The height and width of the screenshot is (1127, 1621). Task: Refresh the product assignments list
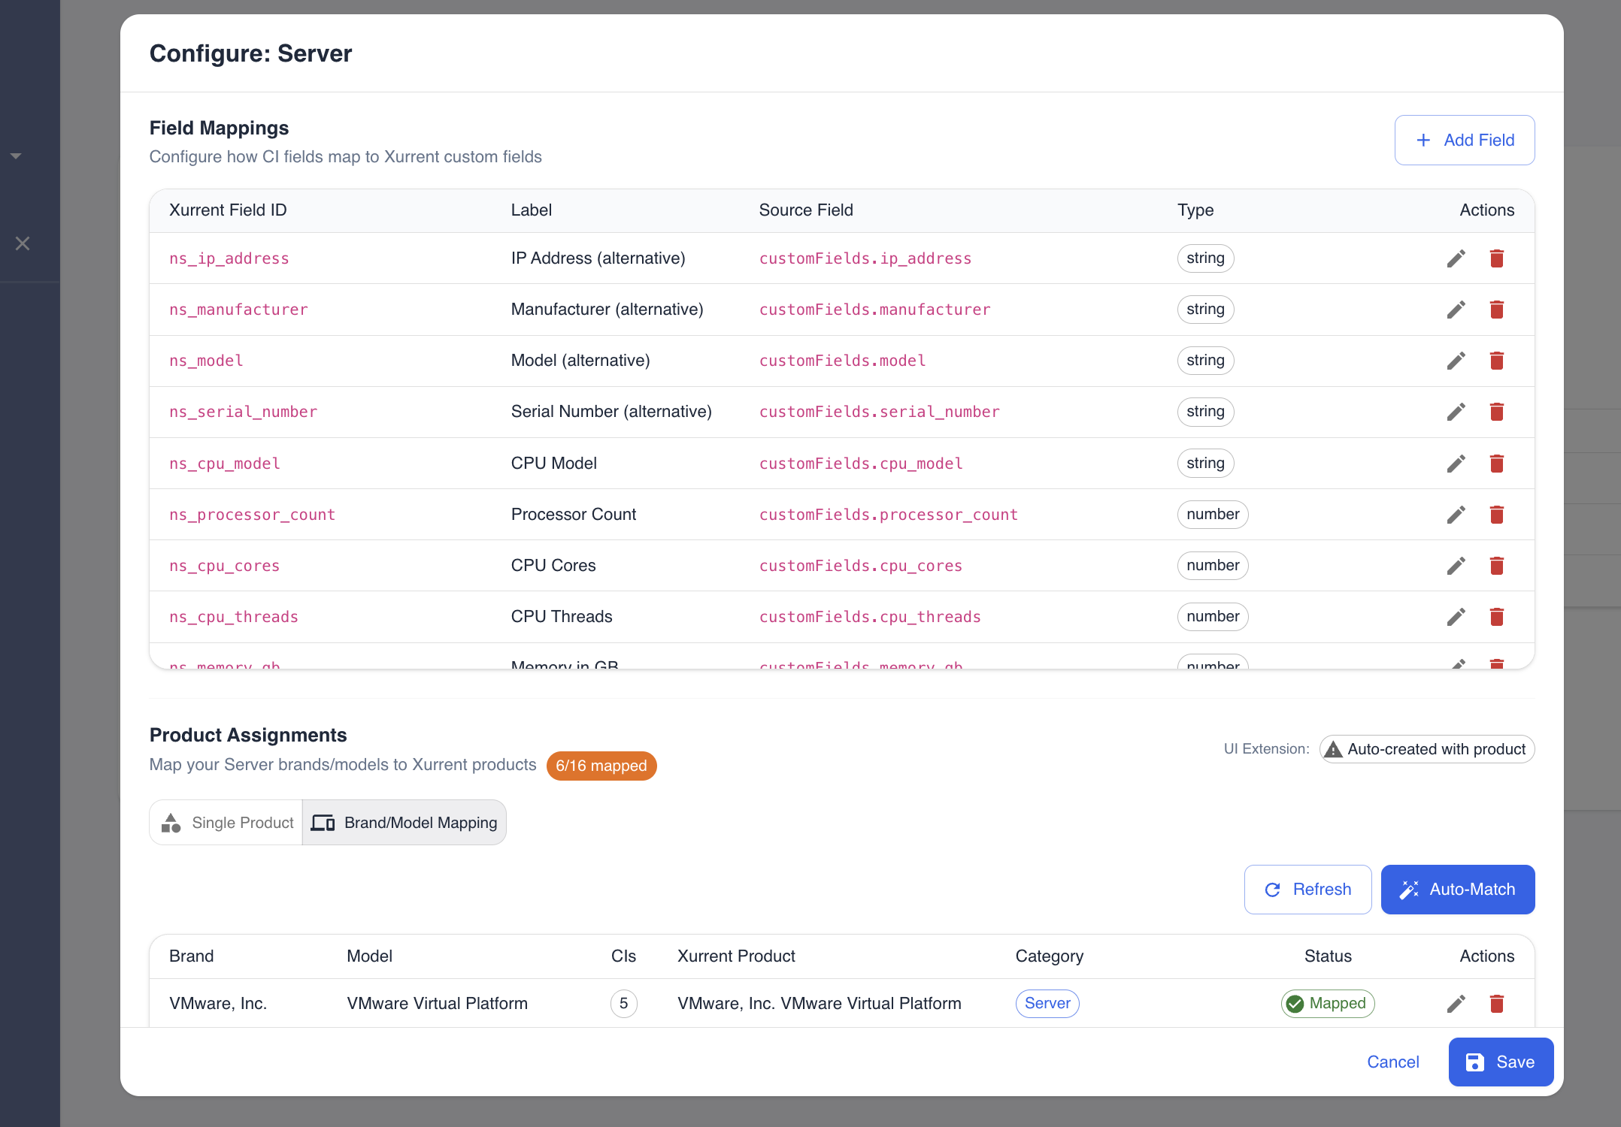(1307, 890)
